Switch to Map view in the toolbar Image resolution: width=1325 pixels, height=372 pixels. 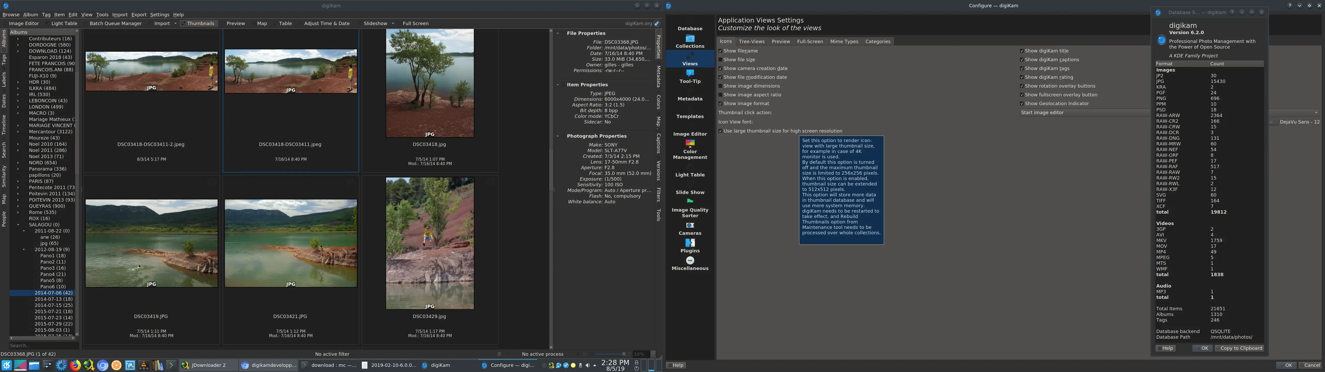point(262,23)
